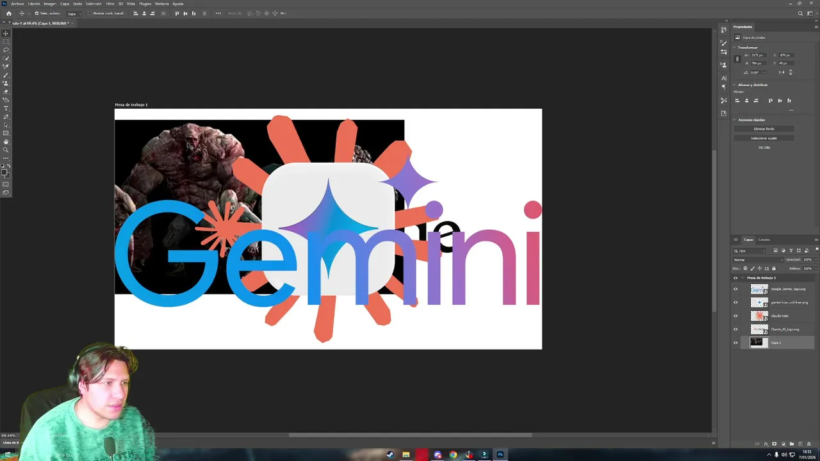Open the search icon at top right
820x461 pixels.
coord(800,13)
